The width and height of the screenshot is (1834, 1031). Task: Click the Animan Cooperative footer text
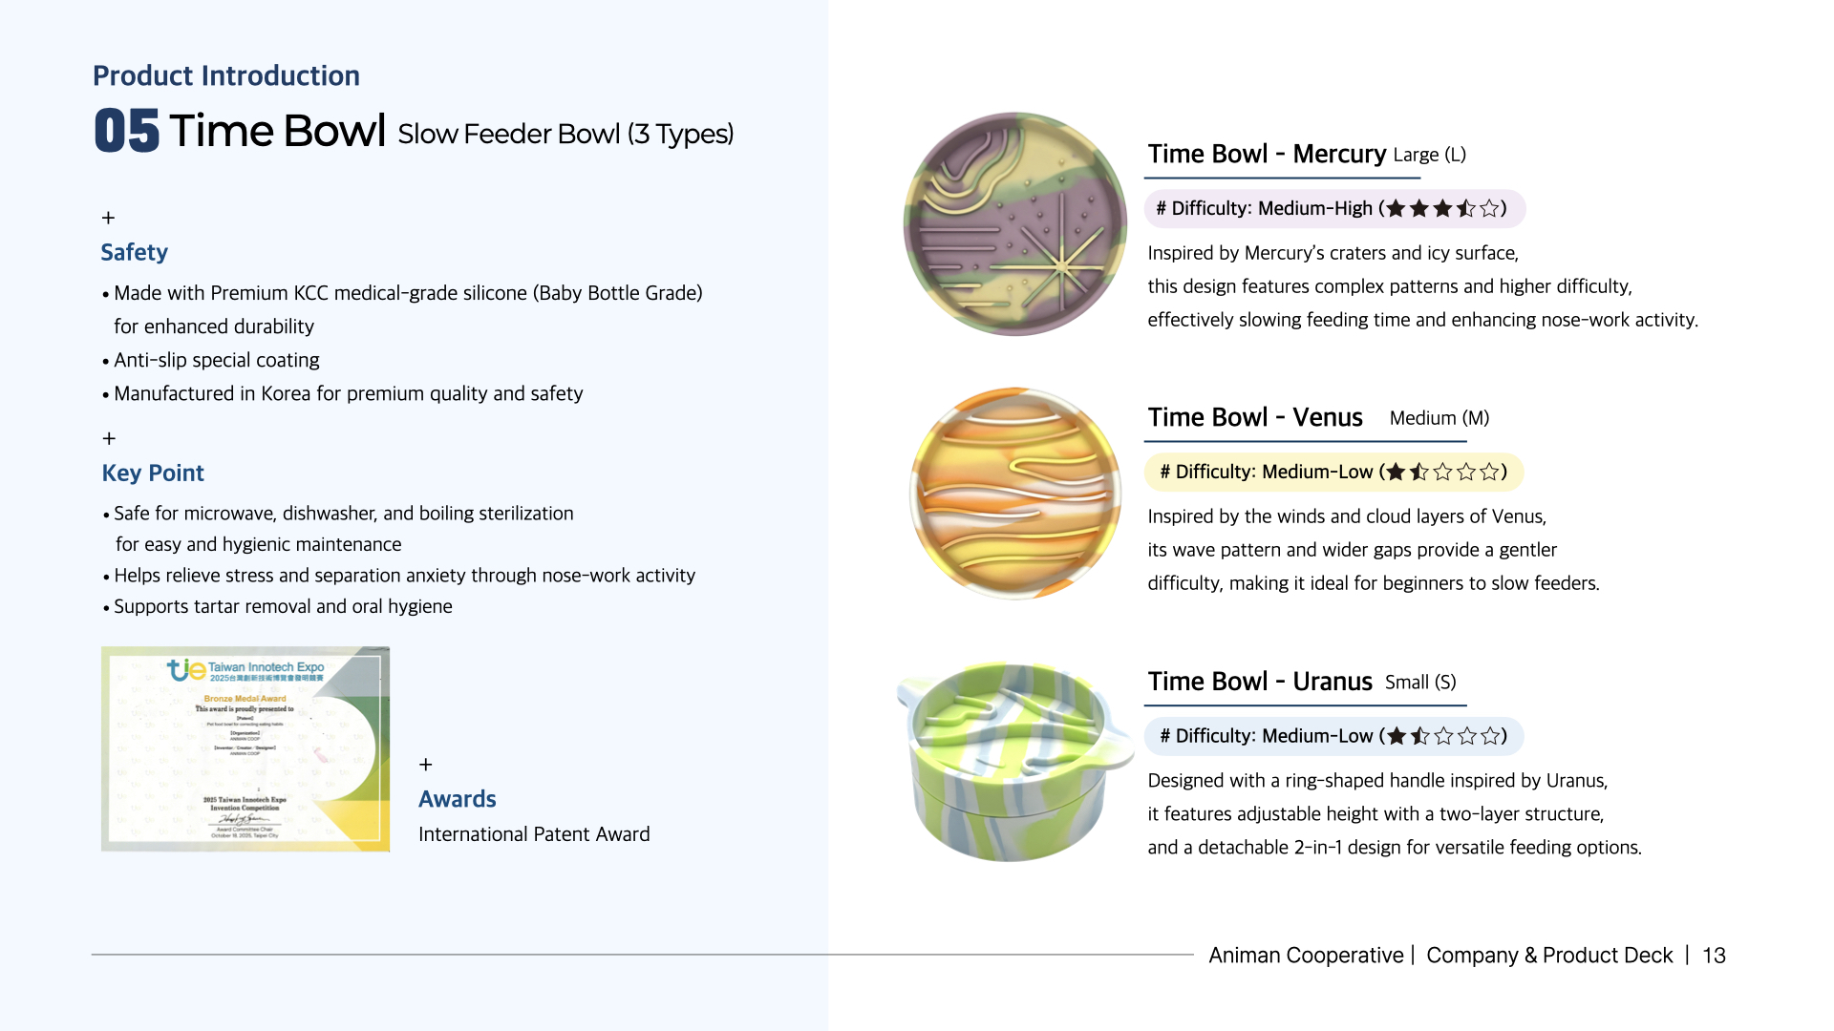1305,956
